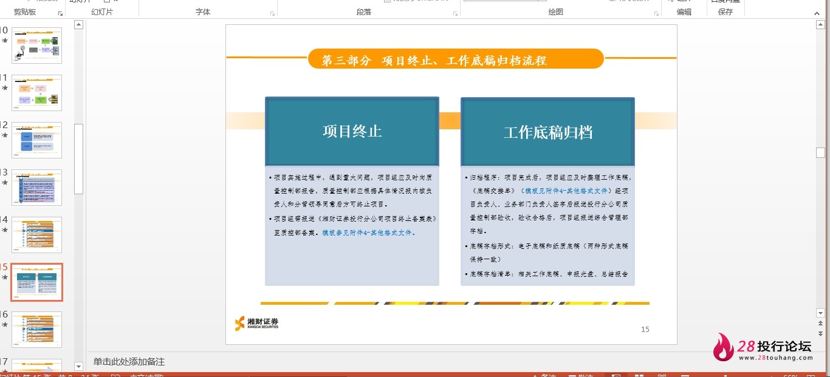Play animation star beside slide 14 thumbnail

click(x=5, y=230)
